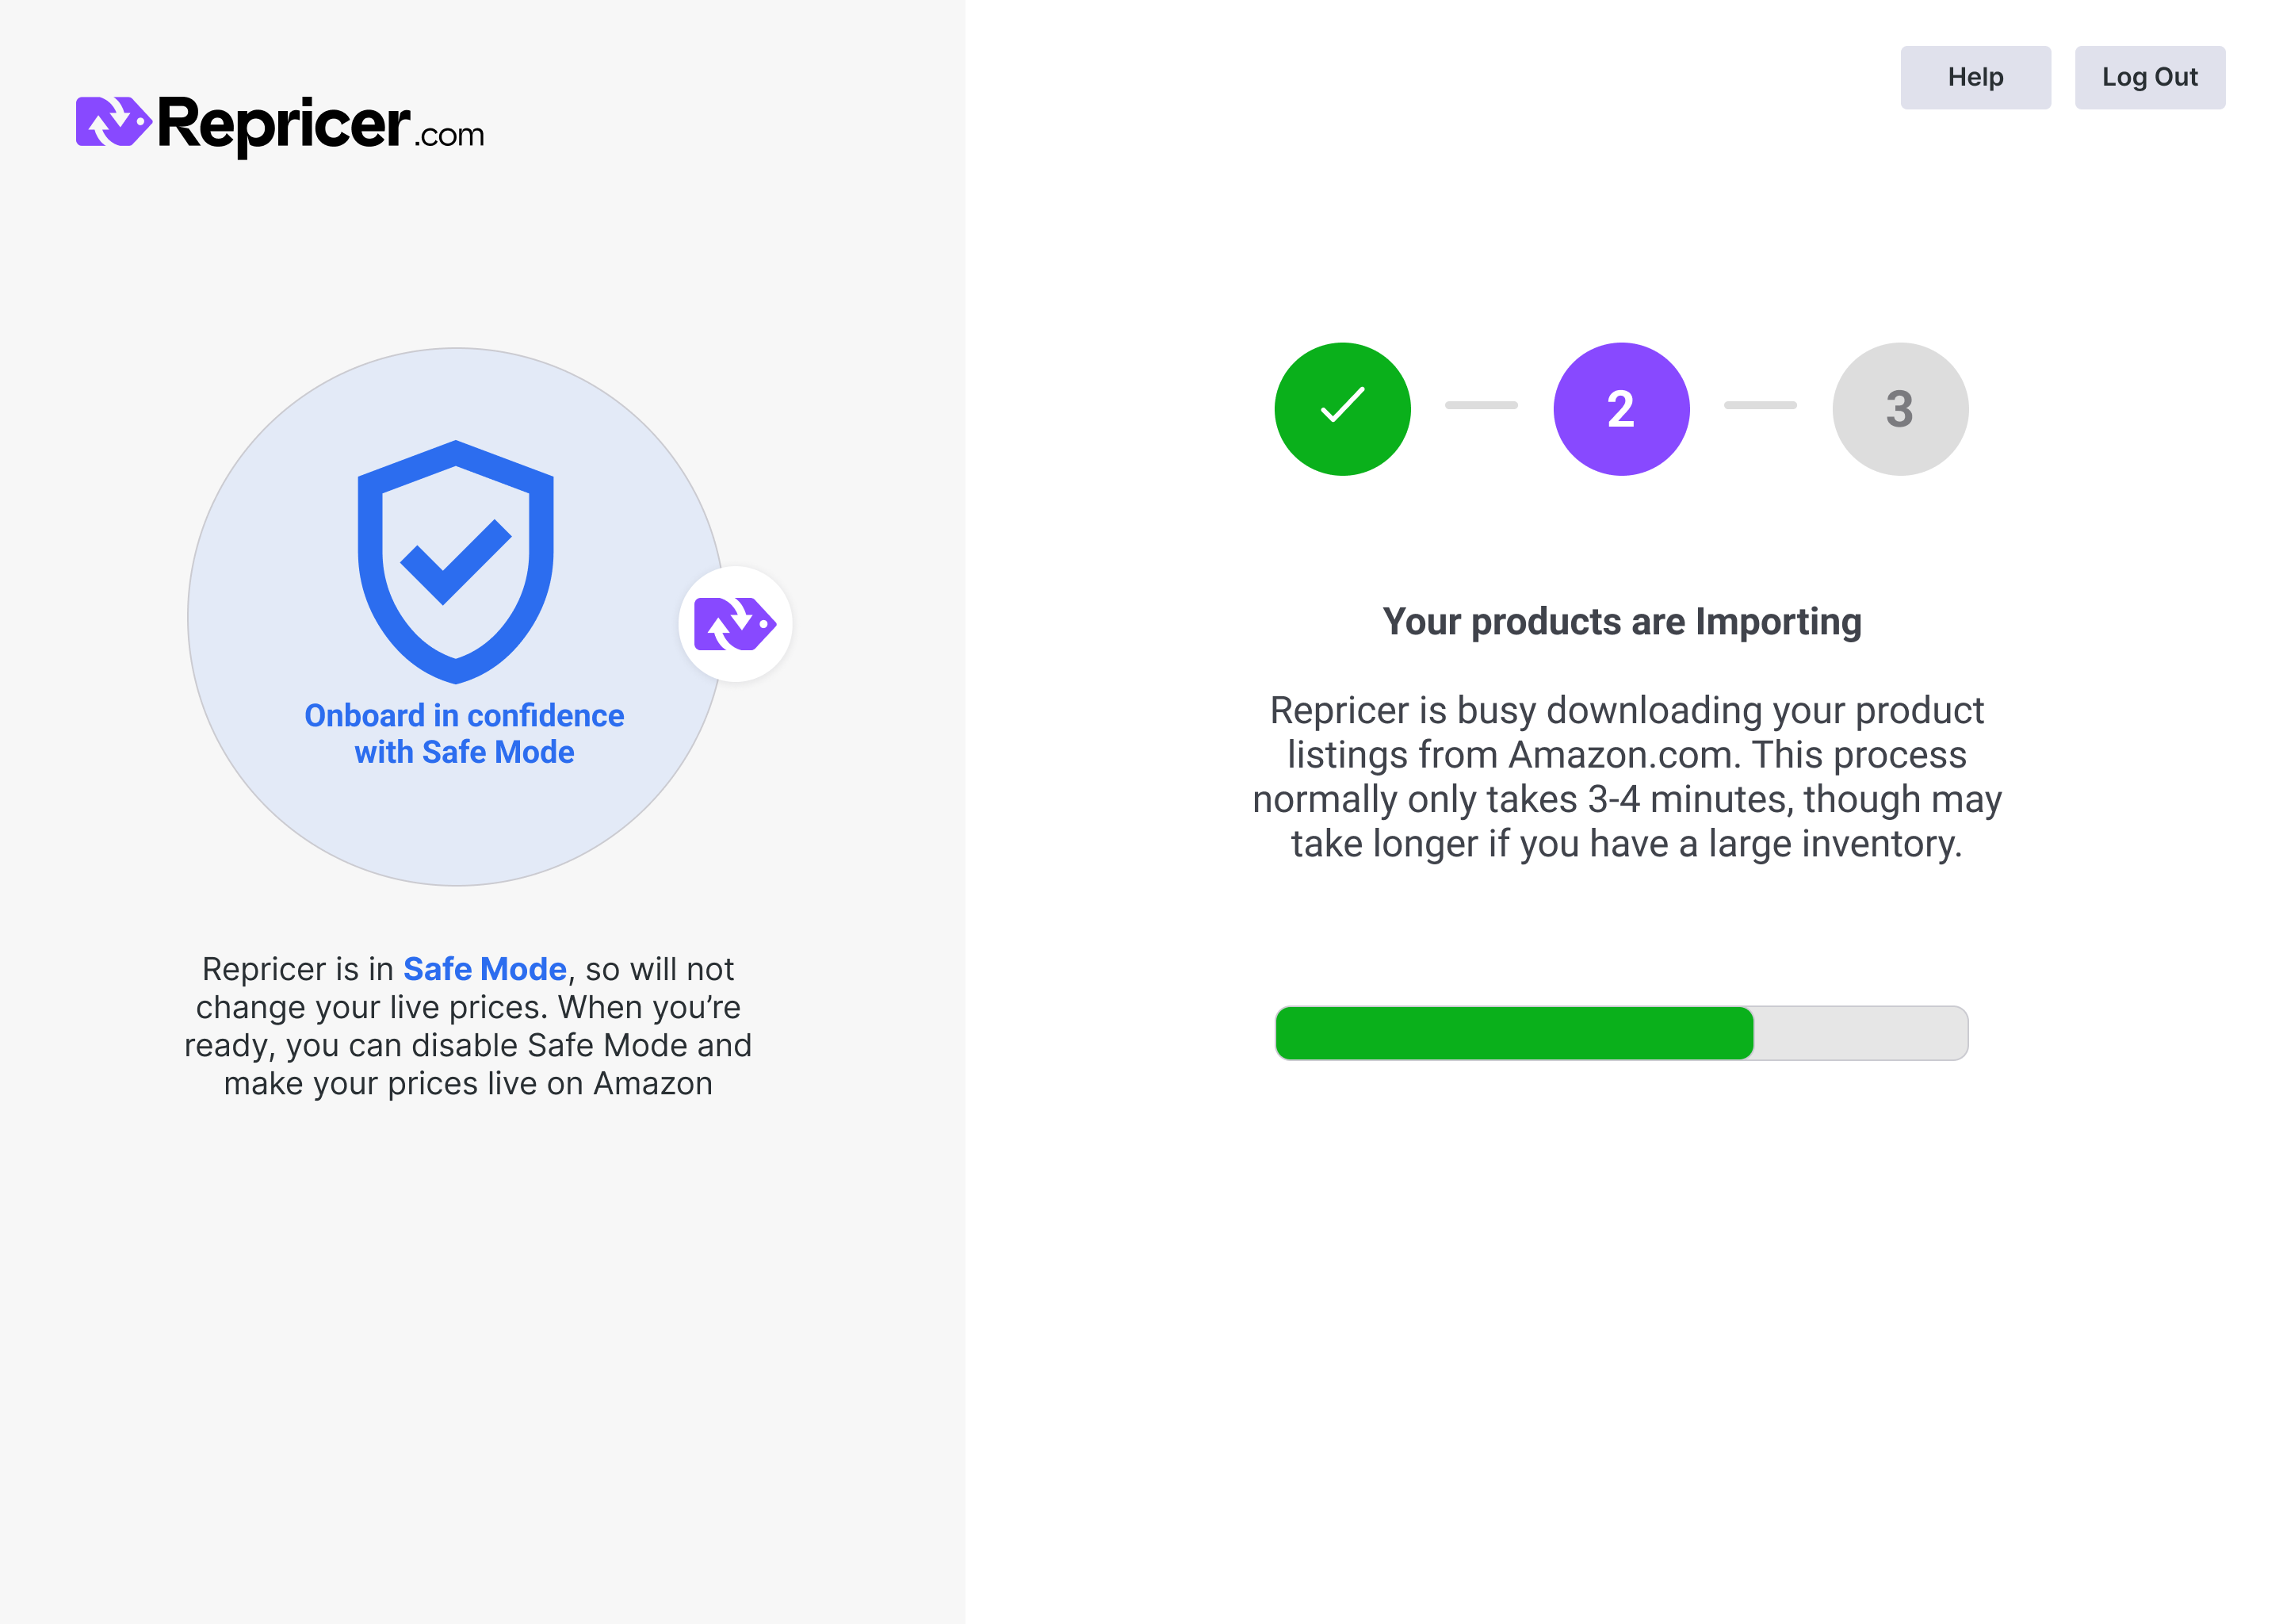This screenshot has width=2283, height=1624.
Task: Click the Safe Mode link in description
Action: coord(484,968)
